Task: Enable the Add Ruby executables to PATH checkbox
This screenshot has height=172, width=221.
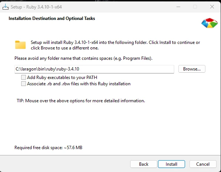Action: (23, 77)
